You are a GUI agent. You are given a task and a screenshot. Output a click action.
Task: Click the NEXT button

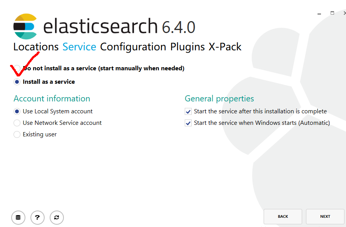pyautogui.click(x=325, y=216)
